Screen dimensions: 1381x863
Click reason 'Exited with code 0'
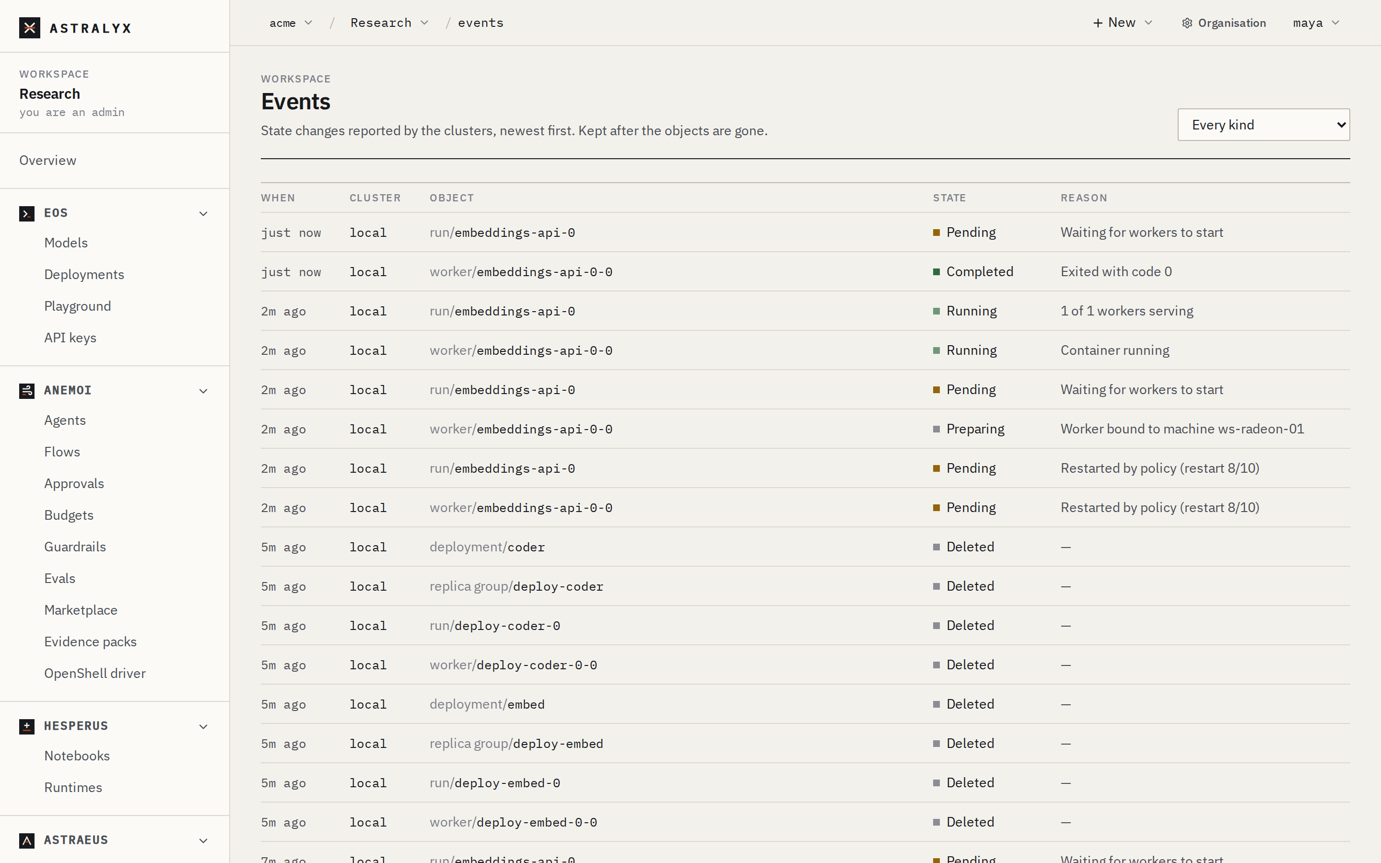[1116, 272]
